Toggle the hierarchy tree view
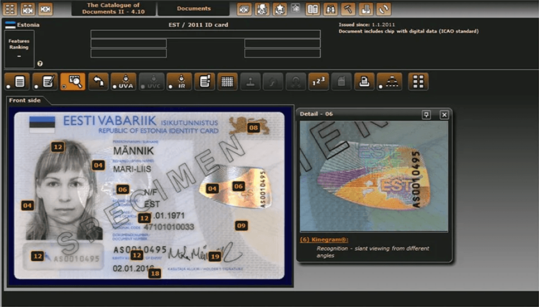The height and width of the screenshot is (307, 539). (x=389, y=82)
